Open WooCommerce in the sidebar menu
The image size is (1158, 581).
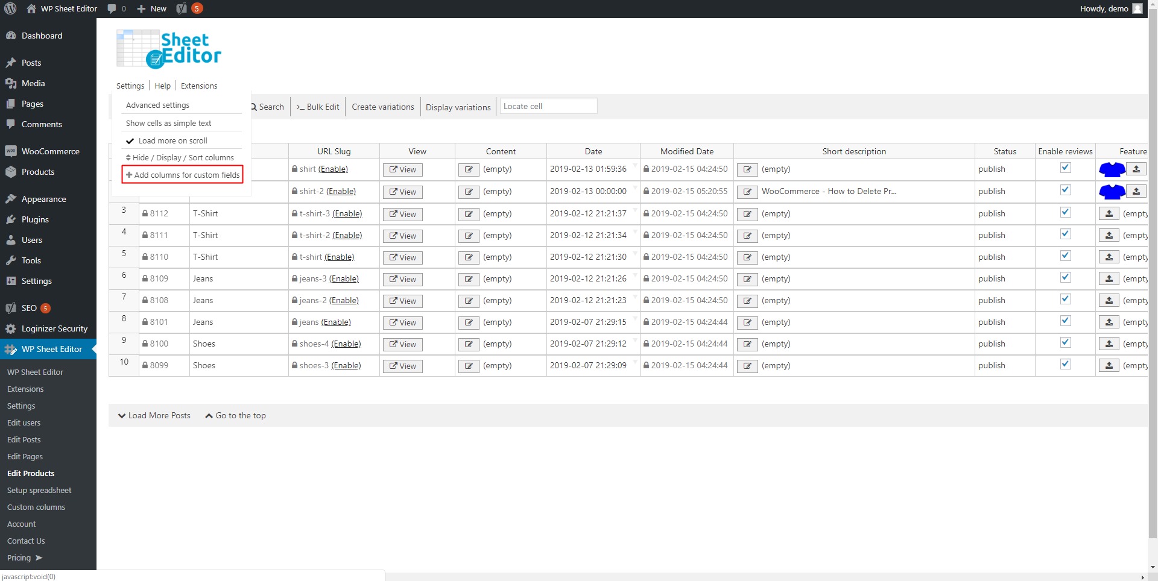click(50, 151)
